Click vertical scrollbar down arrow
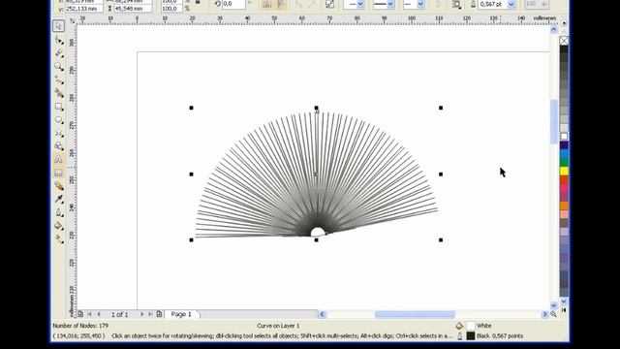The image size is (620, 349). coord(553,305)
